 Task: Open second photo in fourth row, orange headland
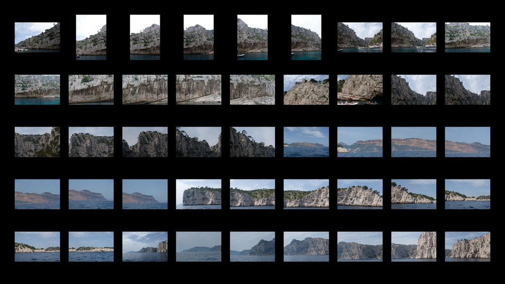tap(91, 195)
